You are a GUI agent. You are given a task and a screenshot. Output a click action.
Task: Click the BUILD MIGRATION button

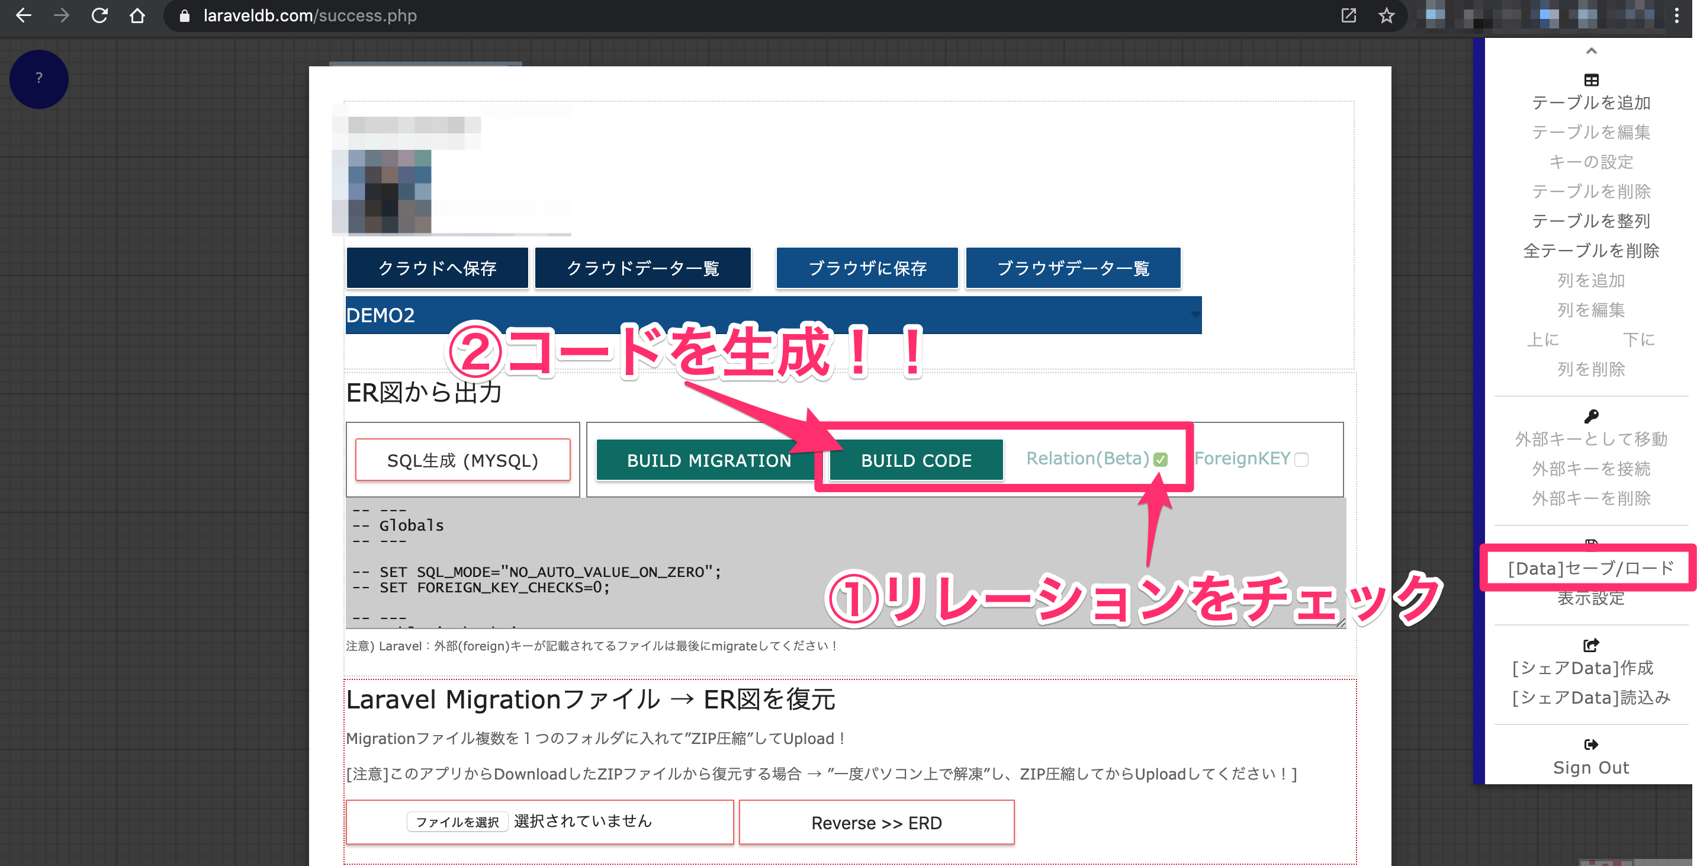[x=709, y=460]
